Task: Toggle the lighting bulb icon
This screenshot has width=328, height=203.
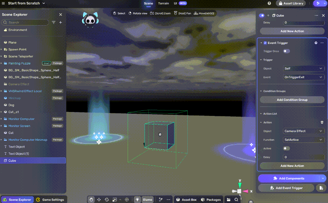Action: [137, 199]
